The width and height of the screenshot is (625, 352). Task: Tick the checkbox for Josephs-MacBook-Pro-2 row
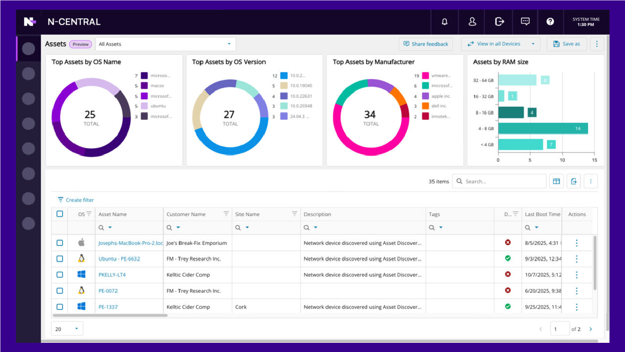coord(60,243)
